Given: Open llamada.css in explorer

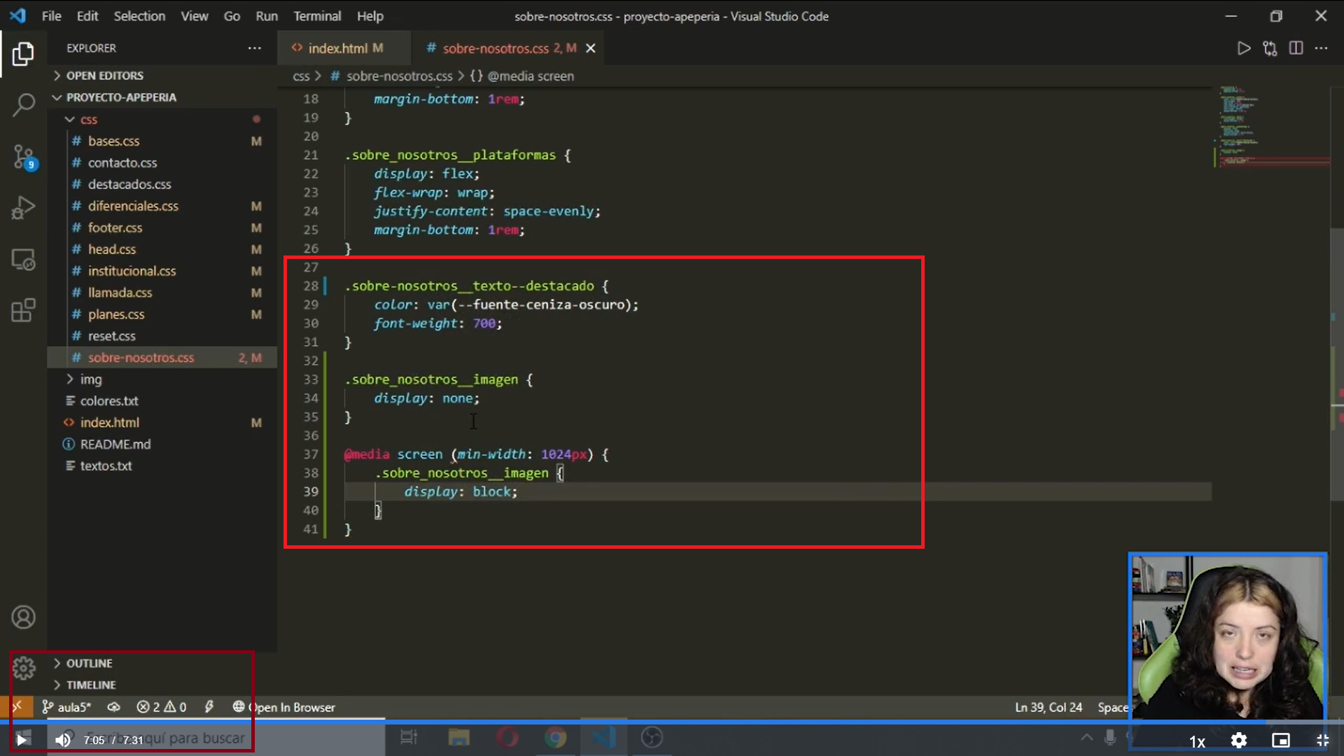Looking at the screenshot, I should [161, 293].
